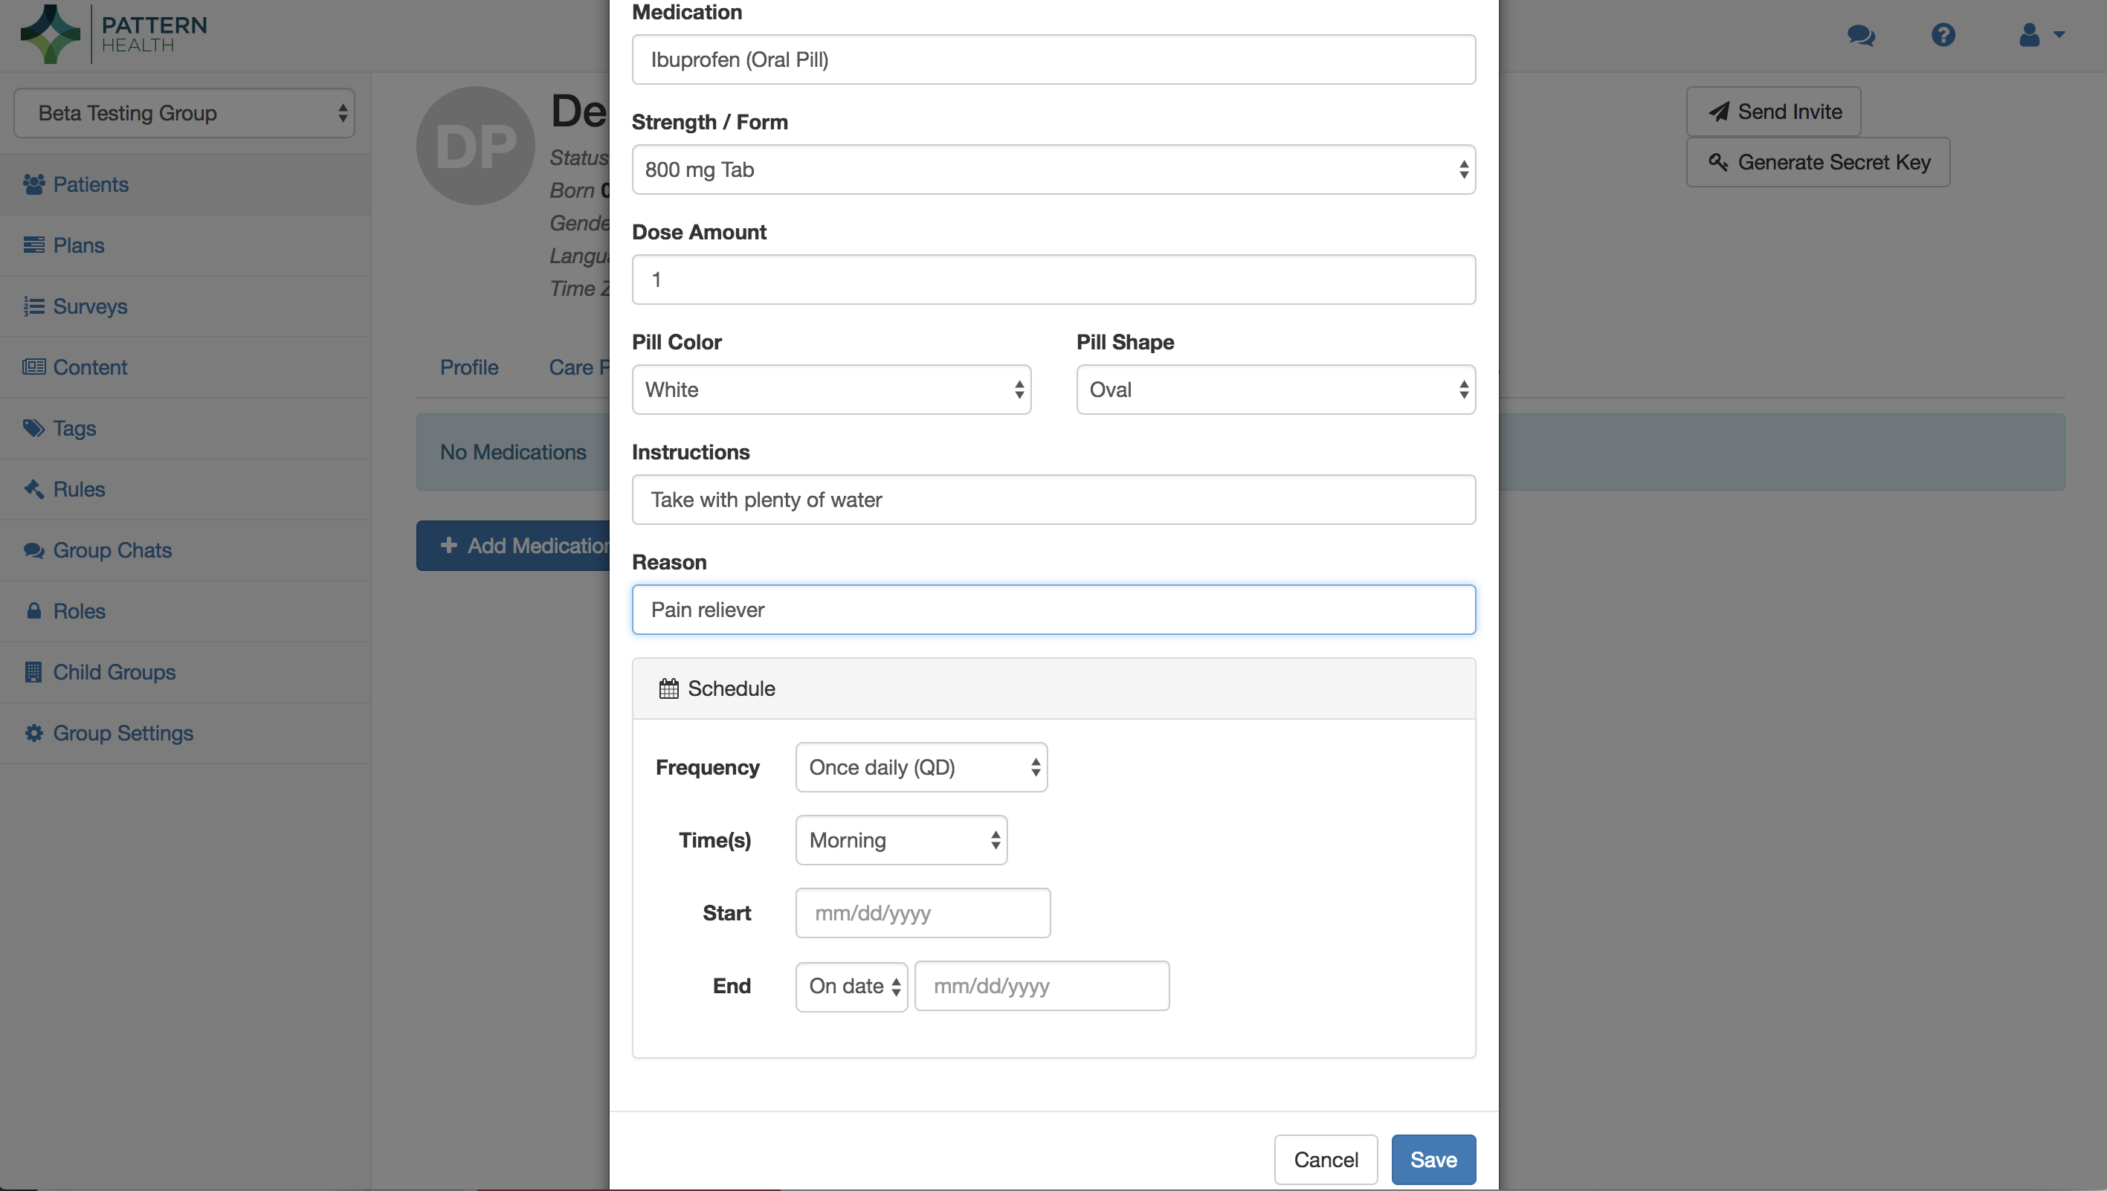The height and width of the screenshot is (1191, 2107).
Task: Open the Pill Shape dropdown
Action: [x=1275, y=390]
